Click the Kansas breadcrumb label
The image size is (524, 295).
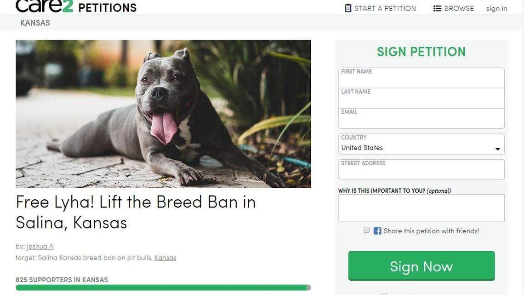[x=34, y=22]
